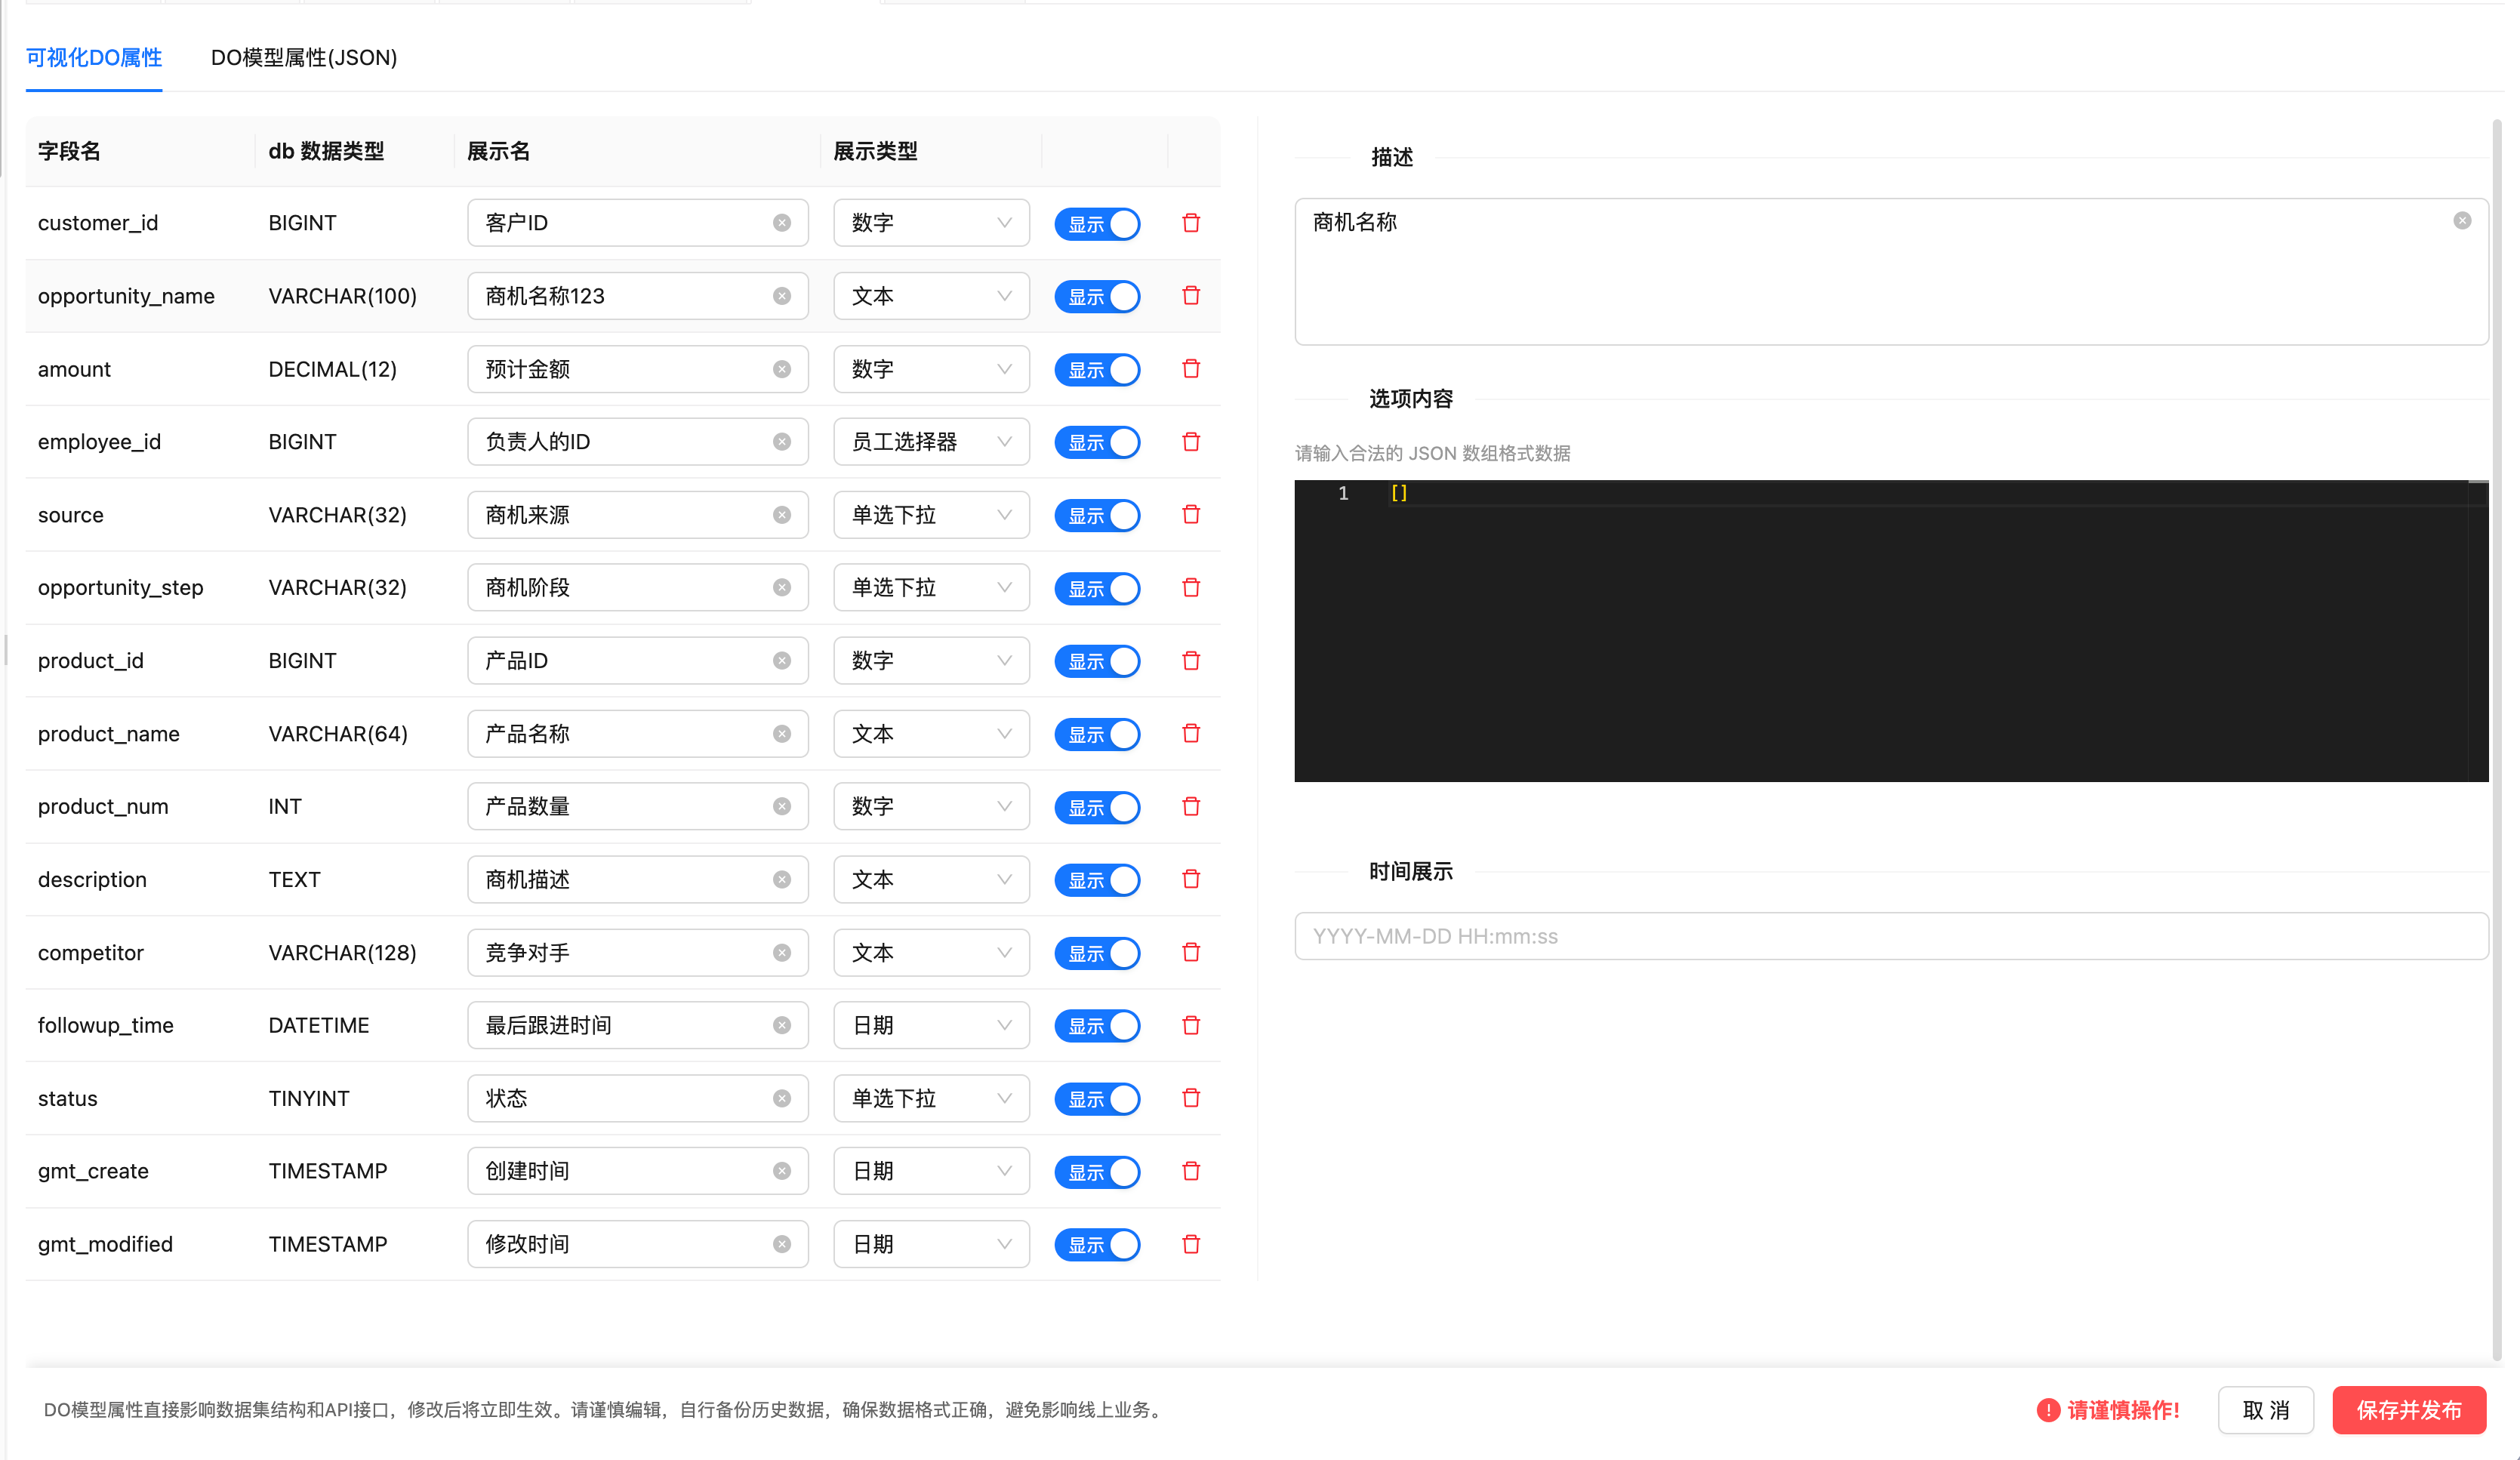Focus the 描述 textarea
The image size is (2520, 1460).
coord(1891,272)
